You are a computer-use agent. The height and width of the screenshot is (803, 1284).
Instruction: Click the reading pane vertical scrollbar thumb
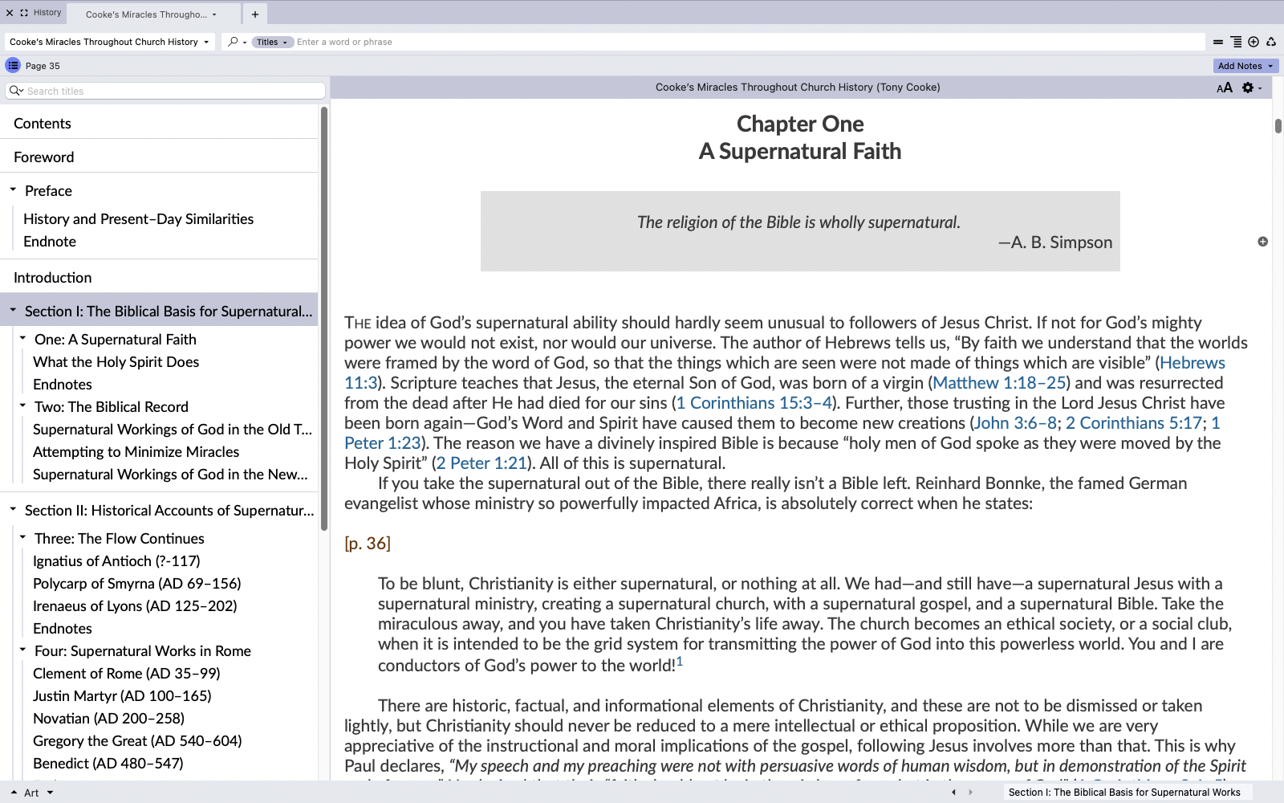pyautogui.click(x=1278, y=126)
